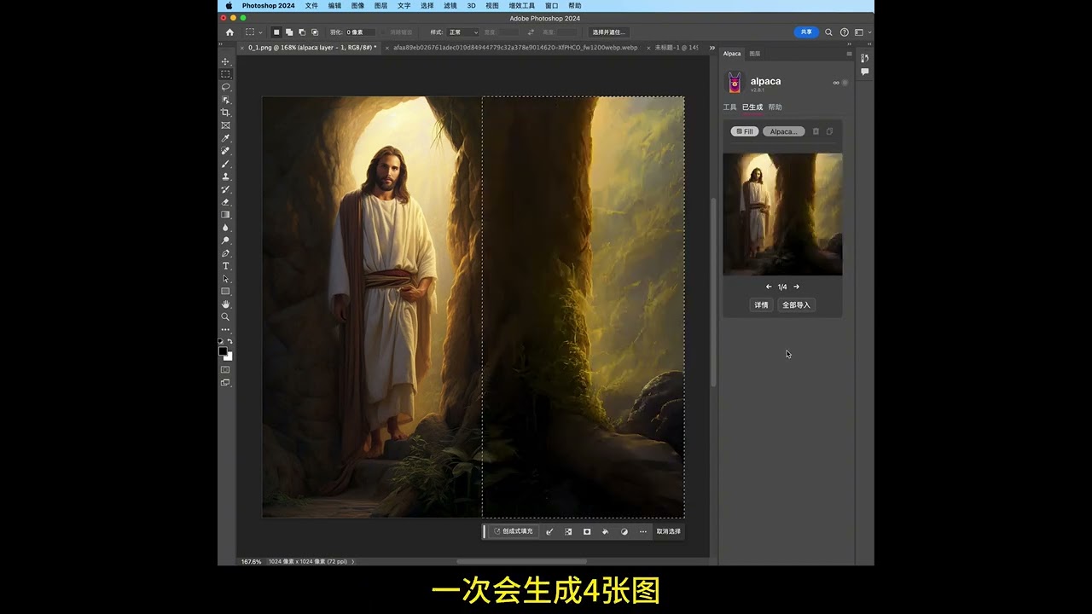Select the Eraser tool
Viewport: 1092px width, 614px height.
pyautogui.click(x=225, y=202)
